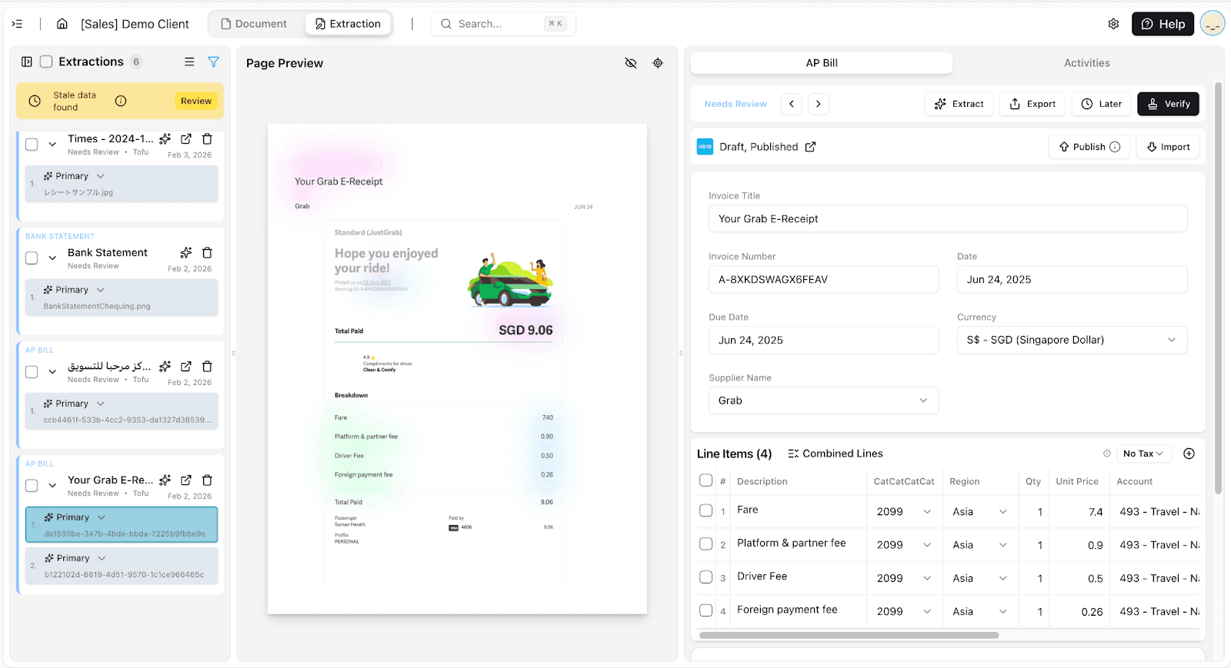Click the Verify button
Screen dimensions: 1231x668
[1168, 104]
